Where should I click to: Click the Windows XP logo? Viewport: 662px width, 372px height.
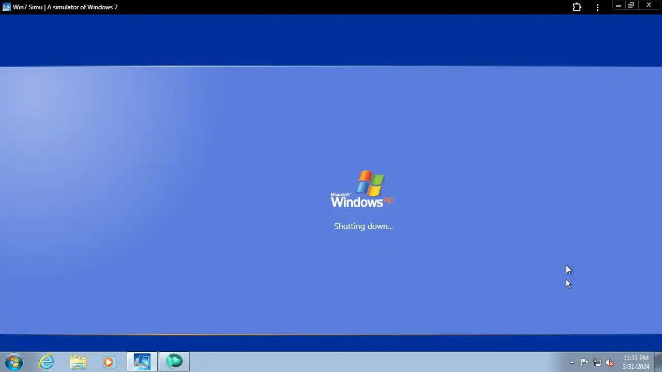[362, 189]
